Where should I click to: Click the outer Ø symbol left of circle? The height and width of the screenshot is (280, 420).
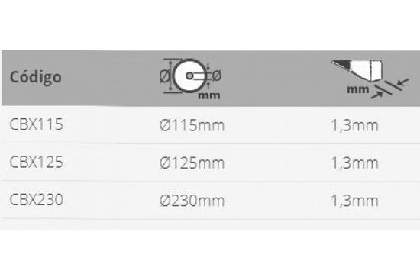pyautogui.click(x=164, y=76)
